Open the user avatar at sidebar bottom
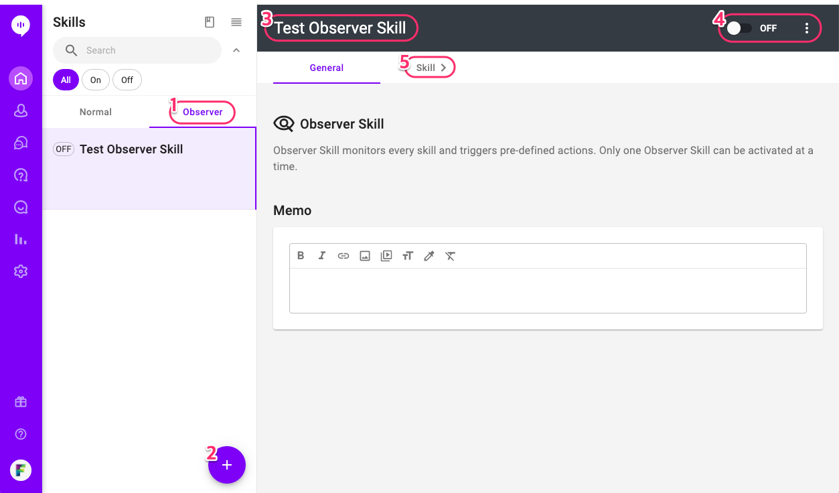 point(21,470)
